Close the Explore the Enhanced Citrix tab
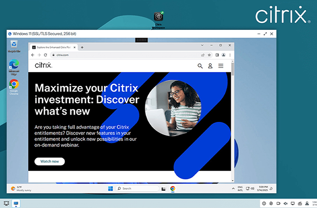Viewport: 317px width, 208px height. (x=75, y=47)
